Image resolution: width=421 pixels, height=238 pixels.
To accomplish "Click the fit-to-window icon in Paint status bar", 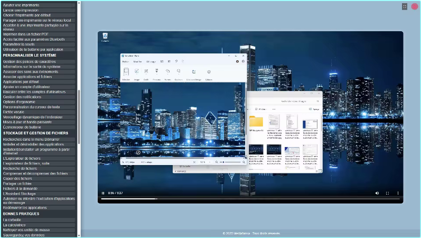I will [194, 162].
